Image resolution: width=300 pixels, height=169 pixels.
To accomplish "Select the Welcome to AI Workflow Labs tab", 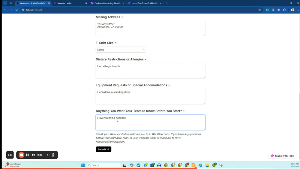I will (x=32, y=3).
